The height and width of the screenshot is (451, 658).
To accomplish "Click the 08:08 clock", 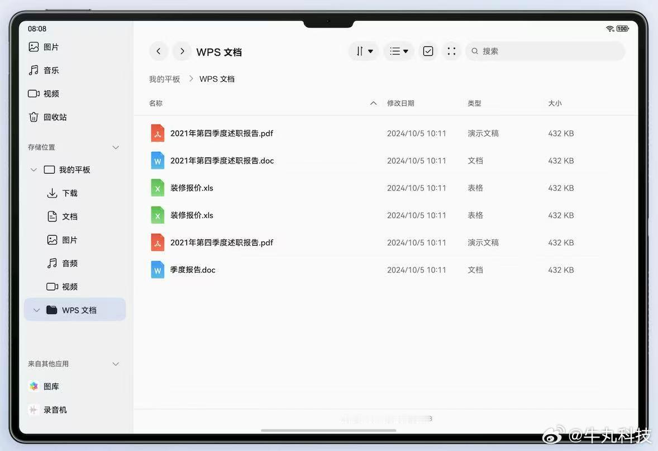I will point(37,28).
